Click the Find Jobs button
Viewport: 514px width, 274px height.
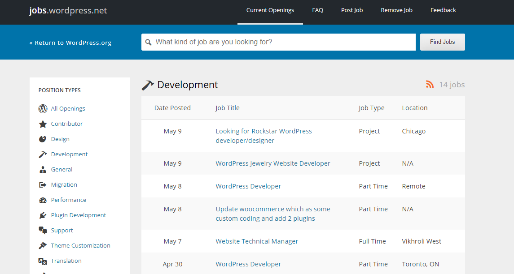pyautogui.click(x=443, y=42)
